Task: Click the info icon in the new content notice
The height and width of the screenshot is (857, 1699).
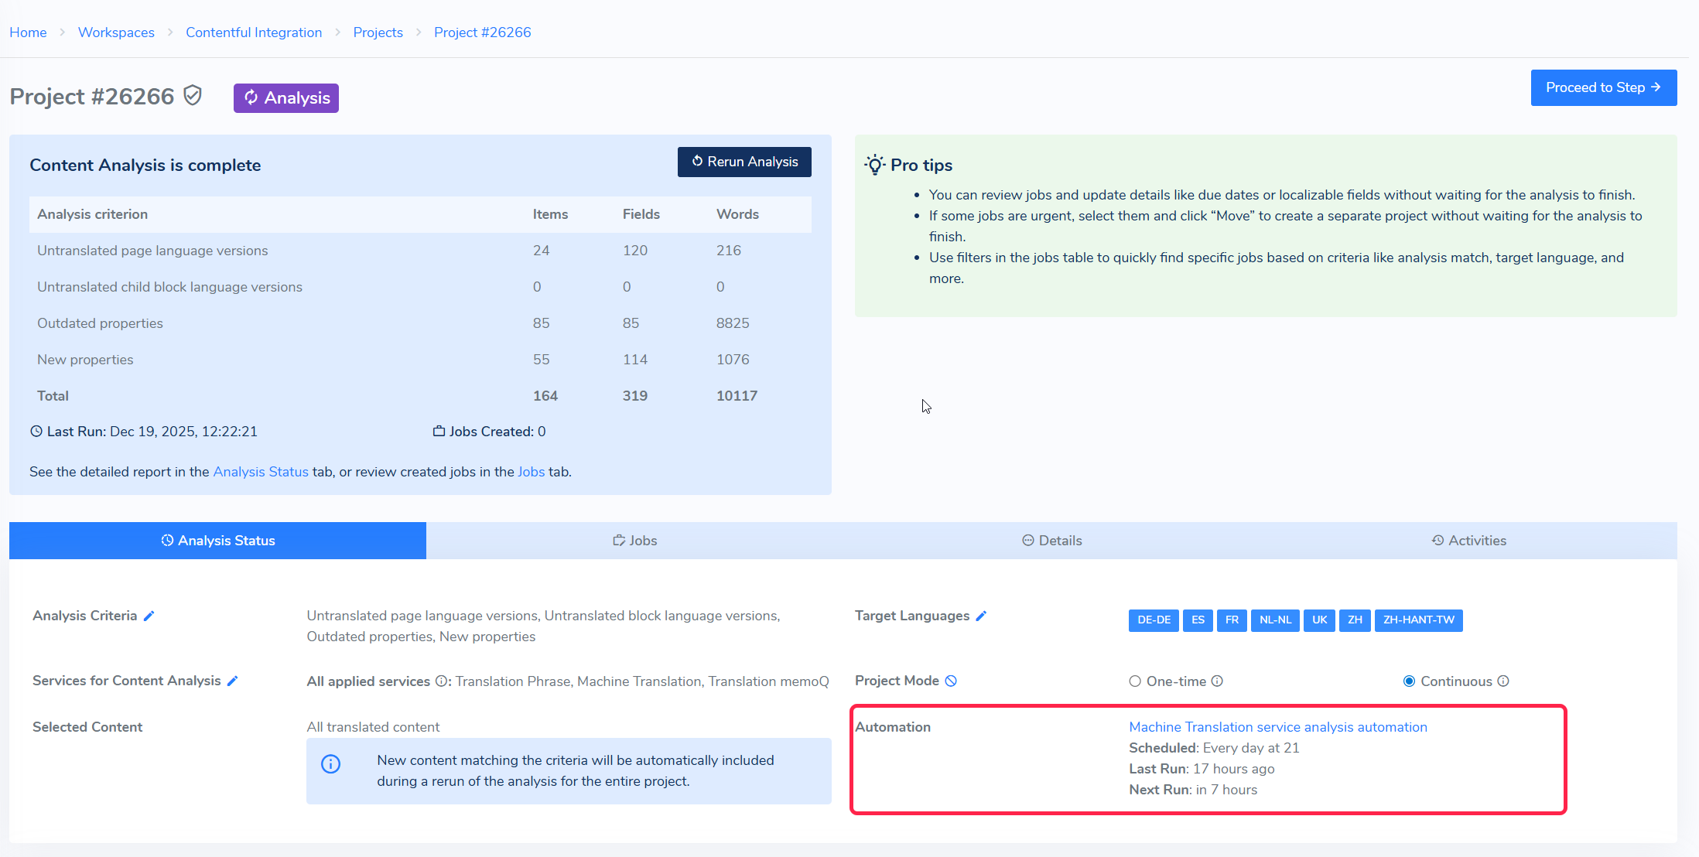Action: (330, 764)
